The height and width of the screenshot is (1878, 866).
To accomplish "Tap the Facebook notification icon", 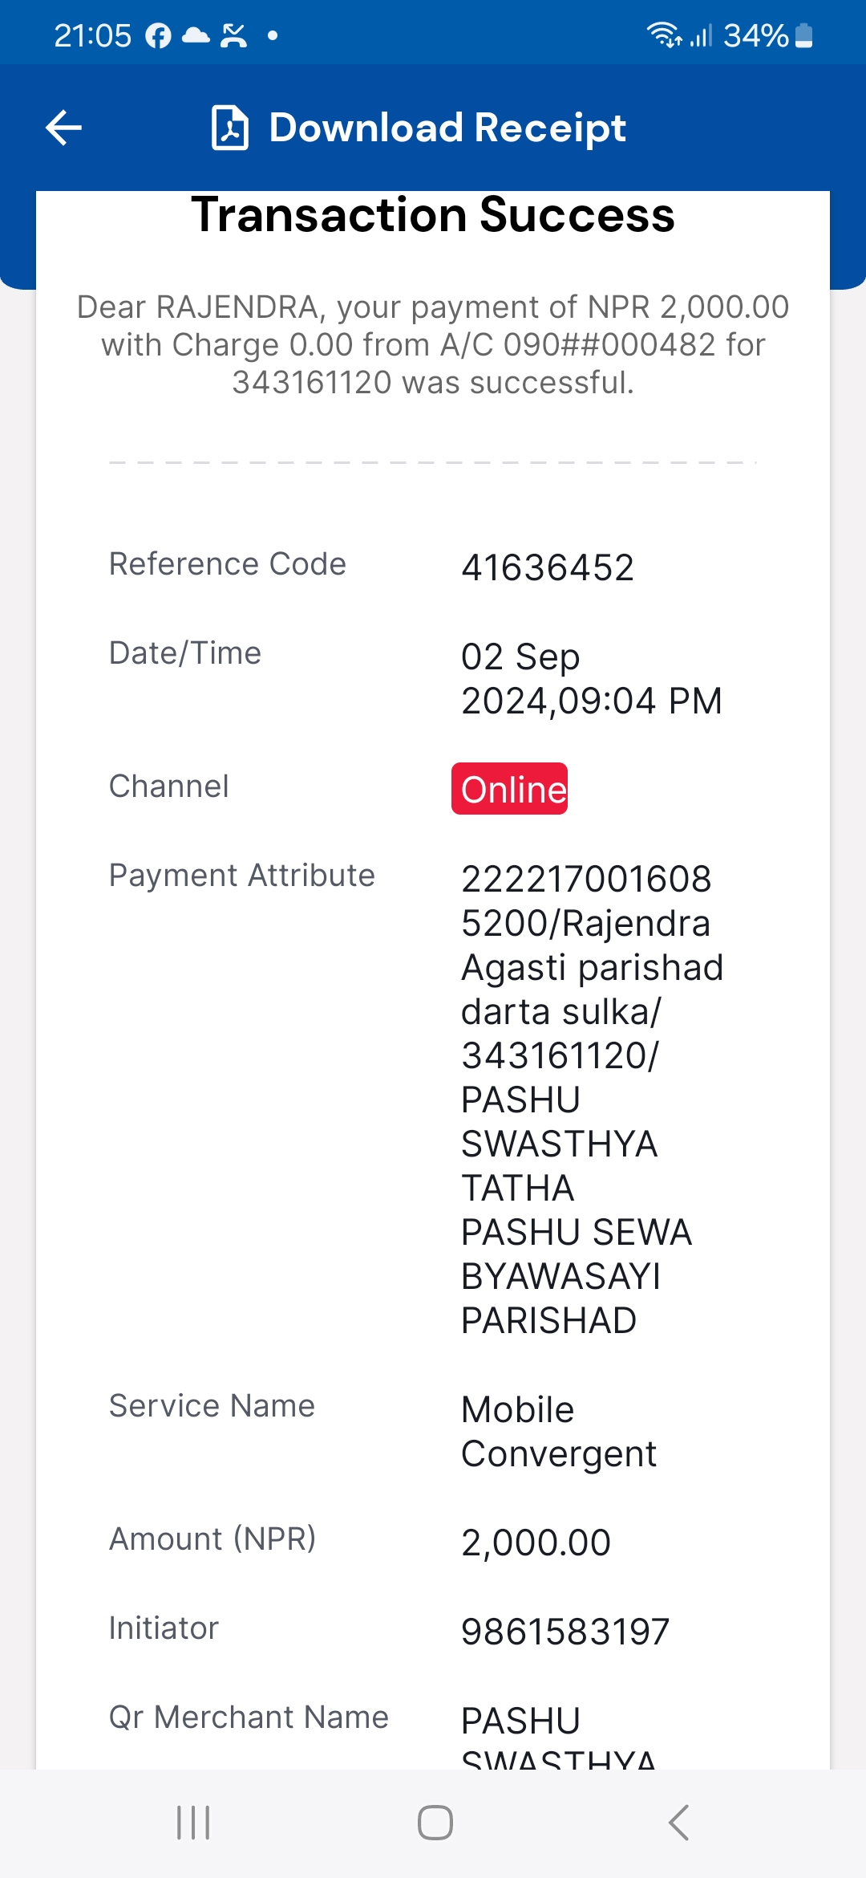I will click(158, 36).
